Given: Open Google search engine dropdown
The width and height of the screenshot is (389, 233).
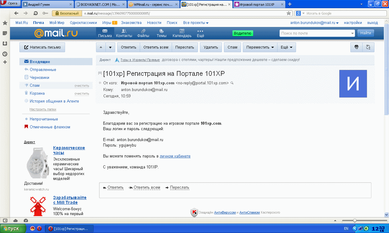Looking at the screenshot, I should (300, 13).
